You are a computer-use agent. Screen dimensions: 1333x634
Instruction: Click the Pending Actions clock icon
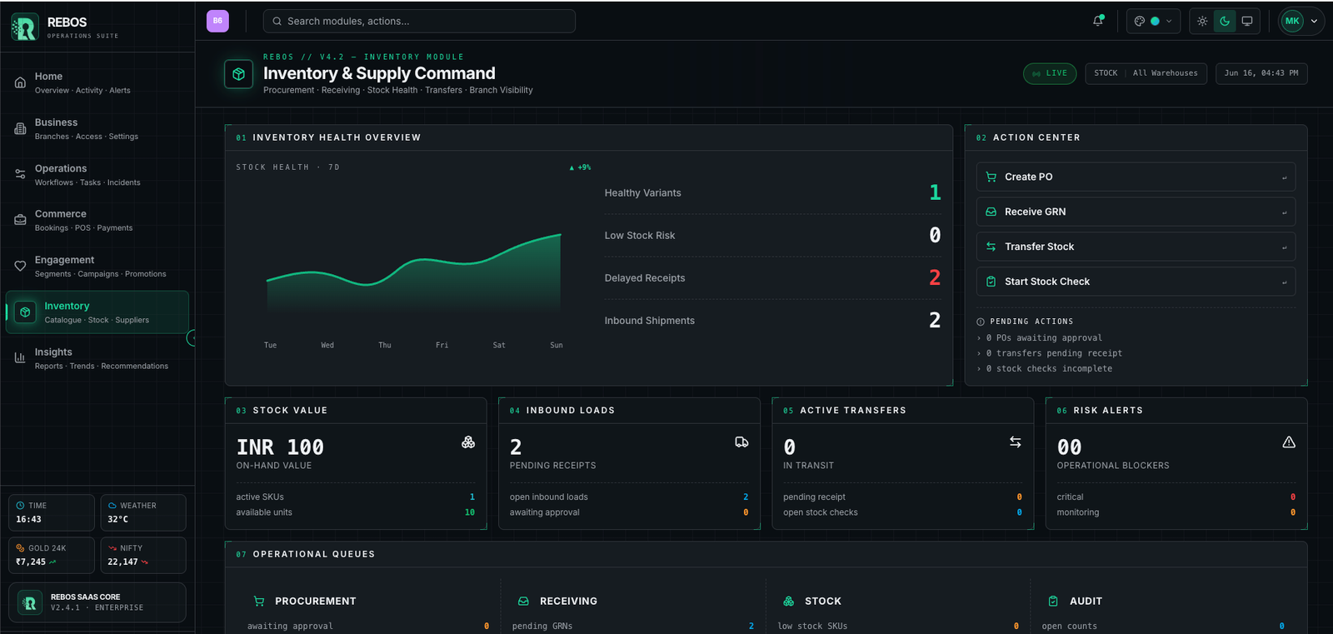[981, 322]
